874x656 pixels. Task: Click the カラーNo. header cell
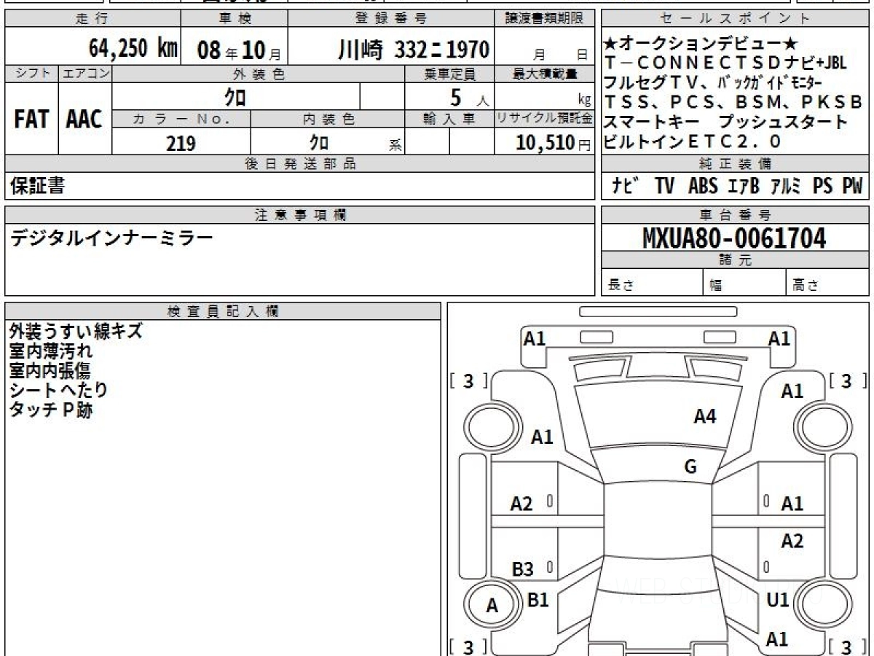[x=181, y=119]
